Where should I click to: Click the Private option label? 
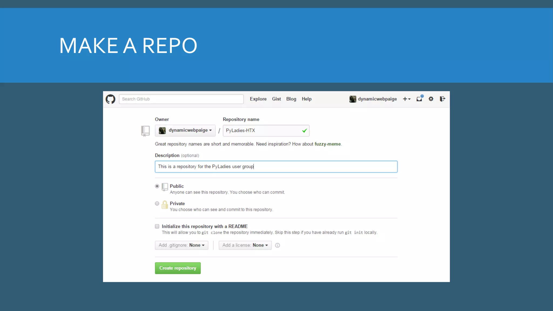177,203
